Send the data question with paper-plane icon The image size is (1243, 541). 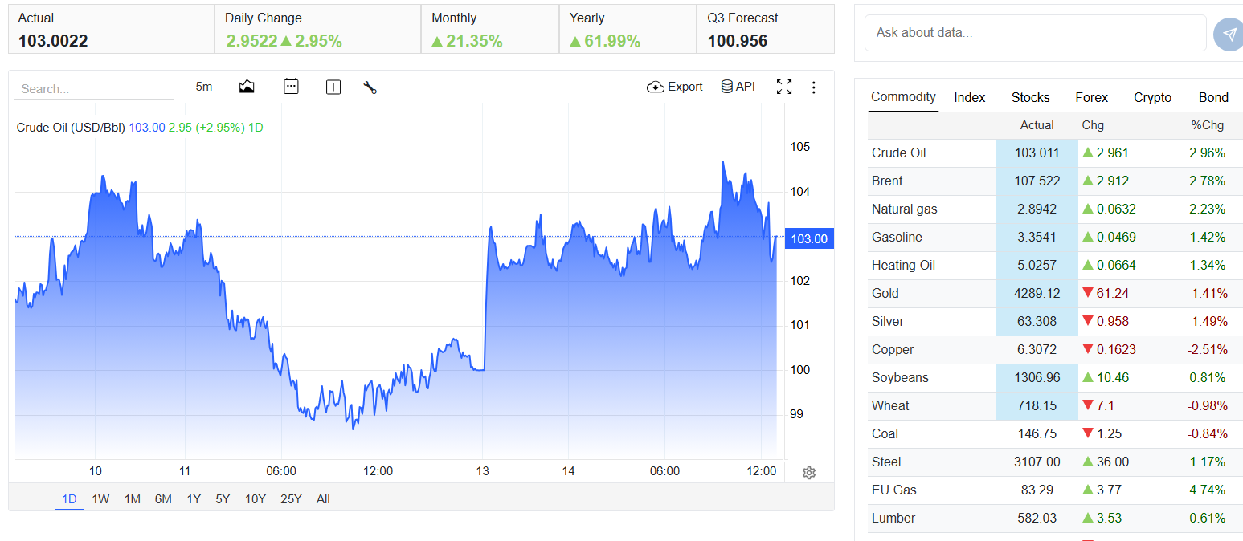(x=1229, y=34)
